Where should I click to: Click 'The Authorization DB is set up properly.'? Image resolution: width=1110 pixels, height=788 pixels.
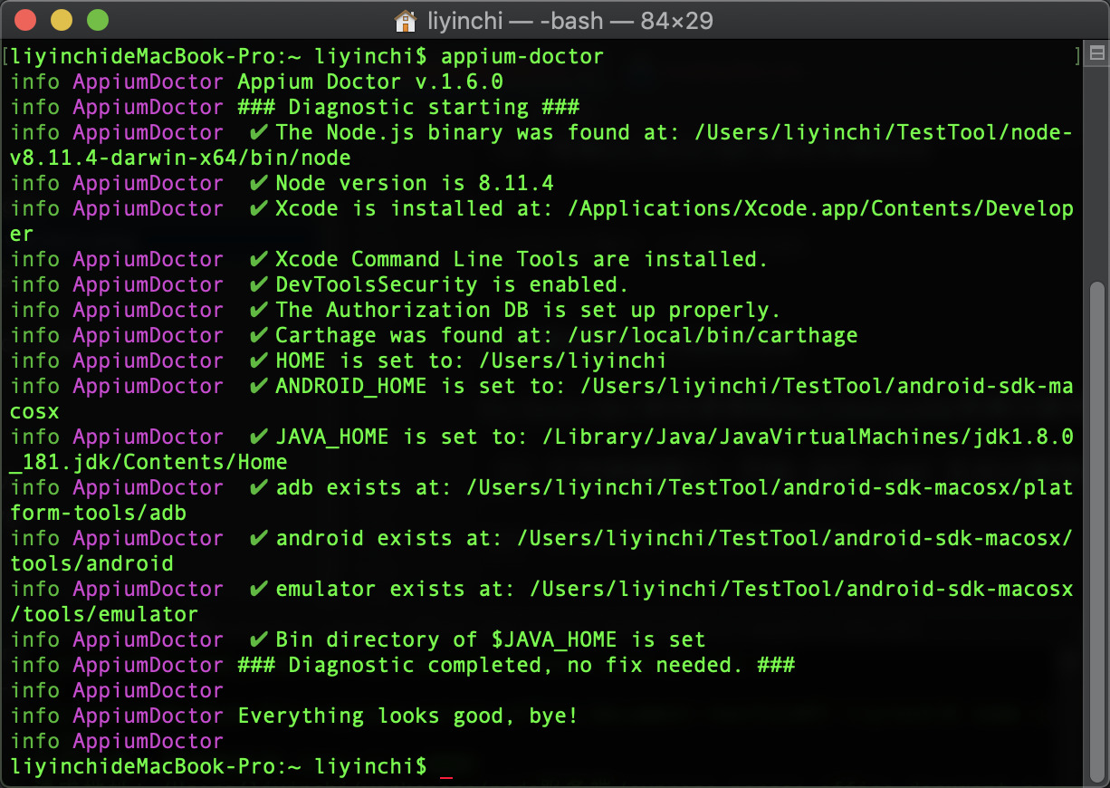(528, 310)
